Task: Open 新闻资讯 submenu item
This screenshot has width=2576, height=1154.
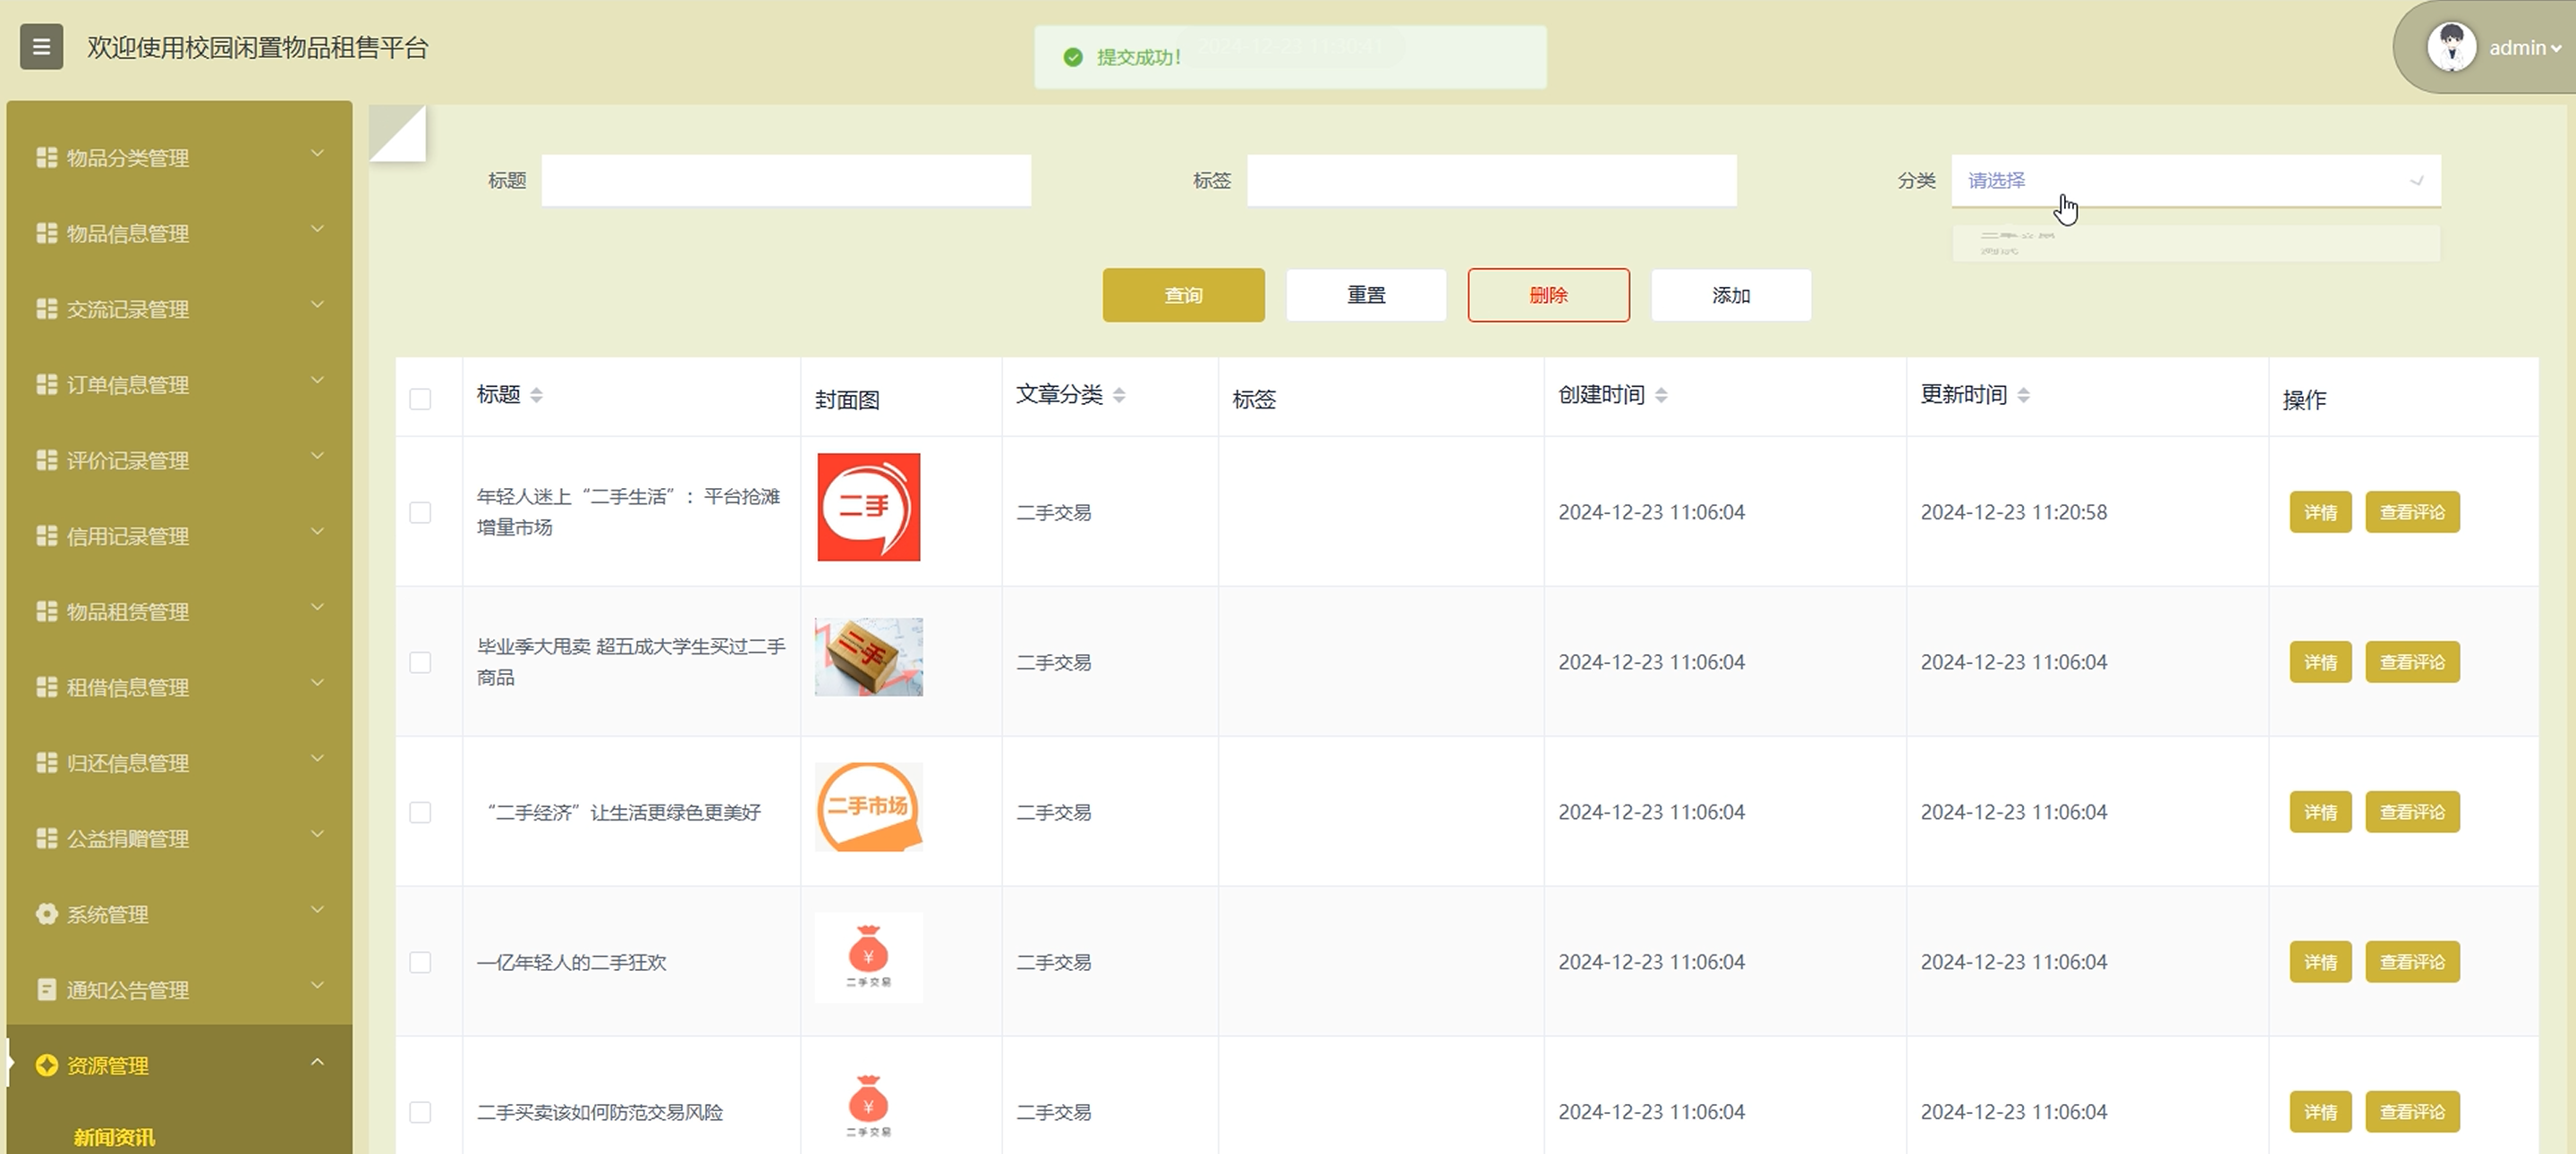Action: tap(114, 1137)
